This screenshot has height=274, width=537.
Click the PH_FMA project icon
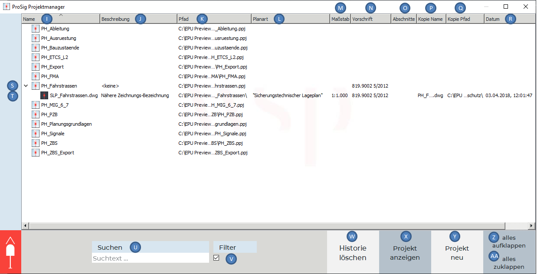[x=36, y=76]
